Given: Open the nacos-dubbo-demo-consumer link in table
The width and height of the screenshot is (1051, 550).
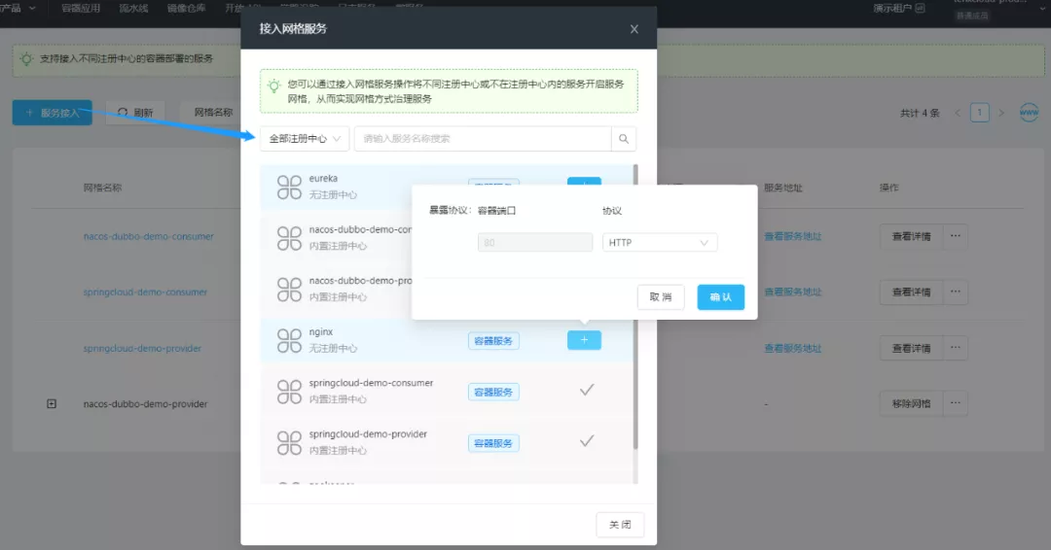Looking at the screenshot, I should (x=148, y=236).
